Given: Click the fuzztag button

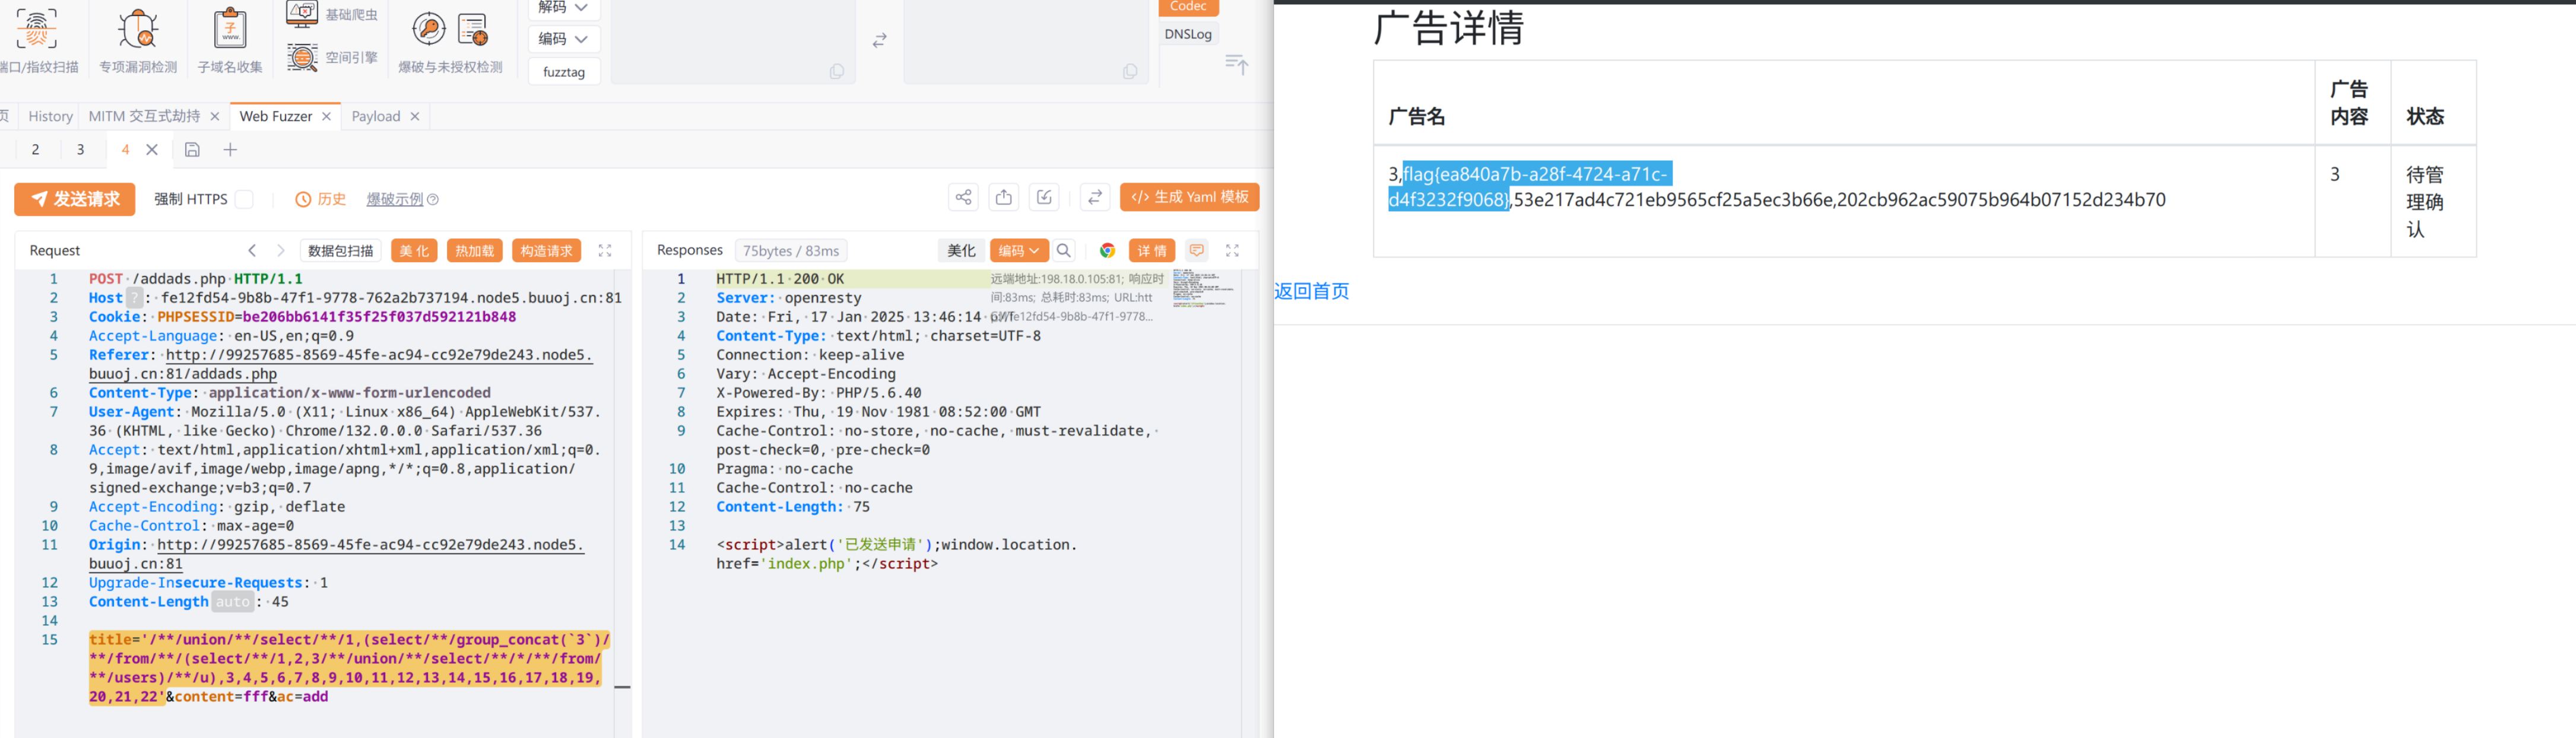Looking at the screenshot, I should 564,72.
